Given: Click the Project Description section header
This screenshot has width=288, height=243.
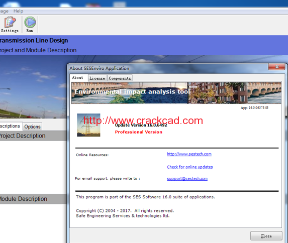Looking at the screenshot, I should 33,136.
